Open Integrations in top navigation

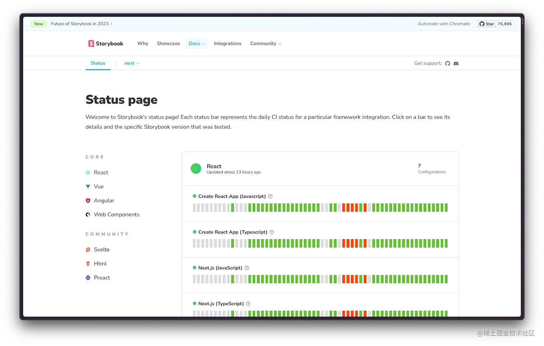[228, 44]
